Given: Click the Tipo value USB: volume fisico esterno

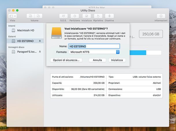Looking at the screenshot, I should tap(147, 77).
